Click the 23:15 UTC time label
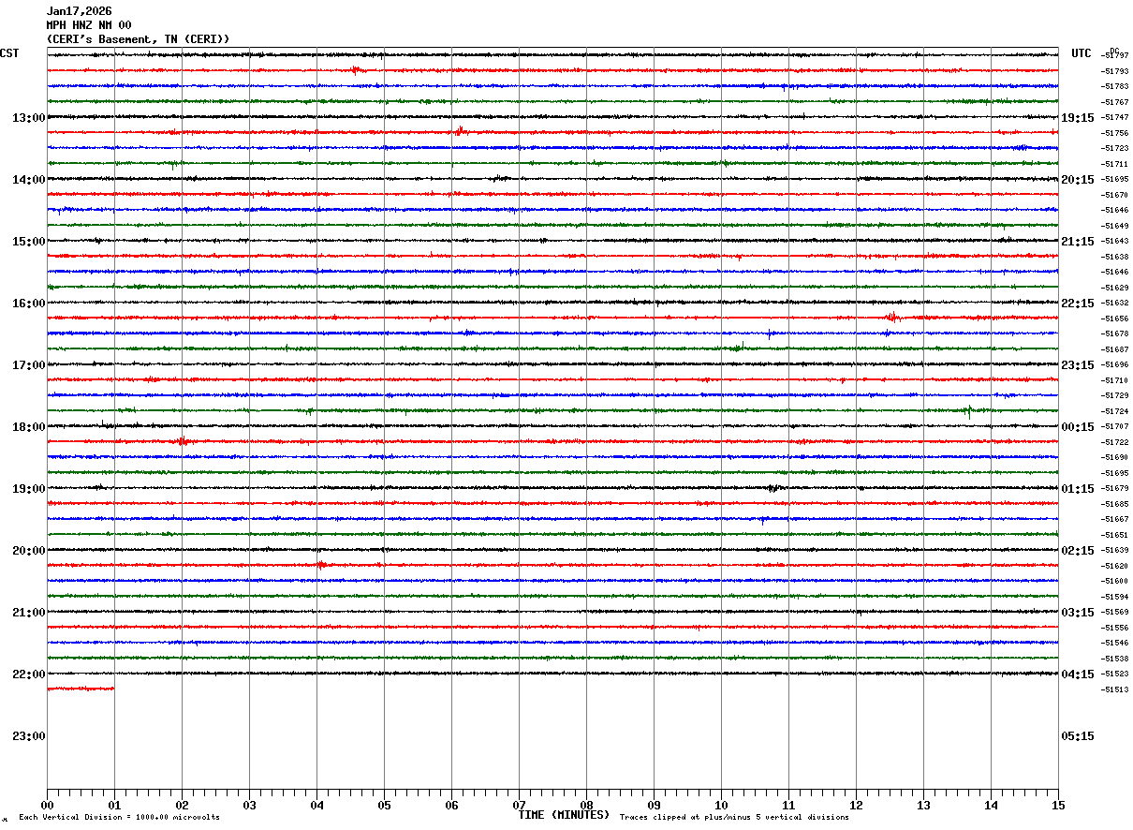1133x830 pixels. pyautogui.click(x=1078, y=365)
